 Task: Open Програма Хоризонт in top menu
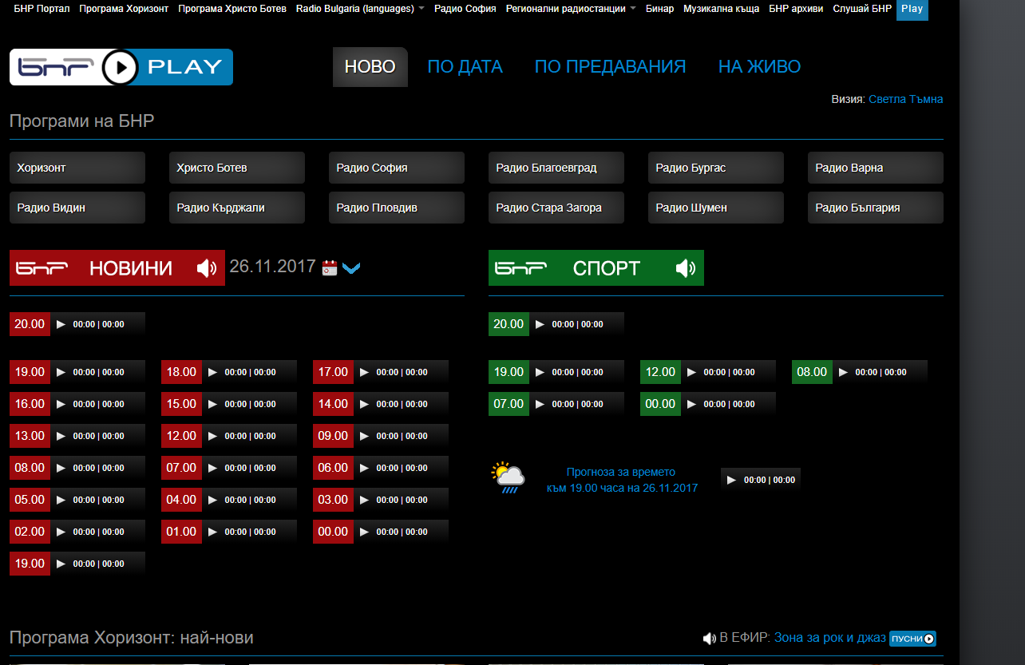click(x=124, y=9)
